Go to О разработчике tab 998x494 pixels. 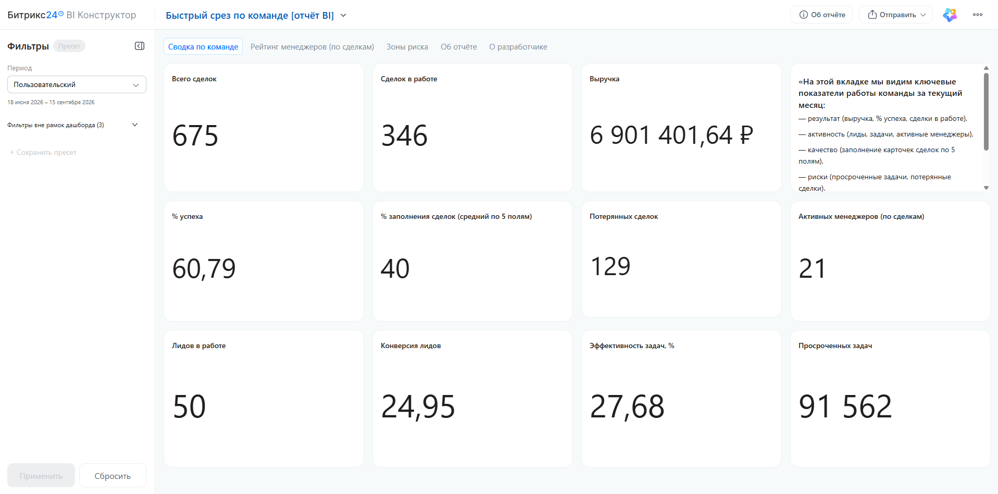click(x=518, y=47)
